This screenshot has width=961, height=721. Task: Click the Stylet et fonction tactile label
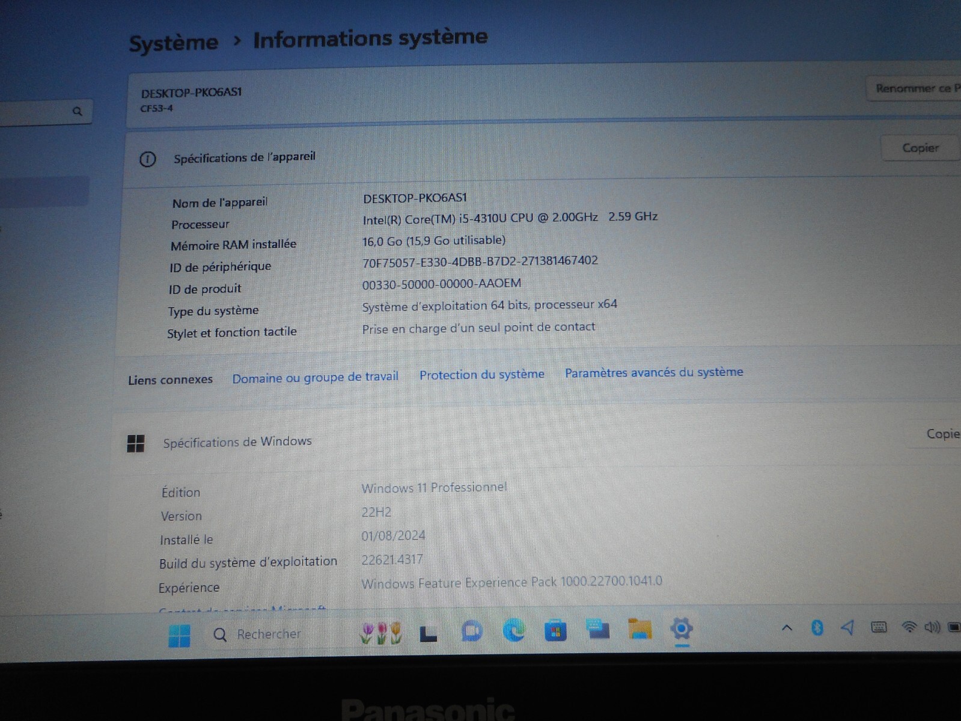(232, 332)
